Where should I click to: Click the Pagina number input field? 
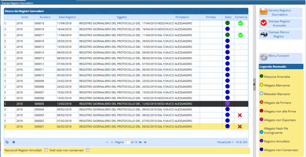pyautogui.click(x=127, y=142)
